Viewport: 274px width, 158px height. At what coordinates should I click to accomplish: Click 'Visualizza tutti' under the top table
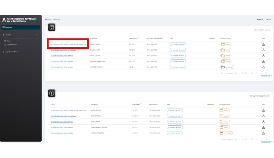click(x=267, y=76)
